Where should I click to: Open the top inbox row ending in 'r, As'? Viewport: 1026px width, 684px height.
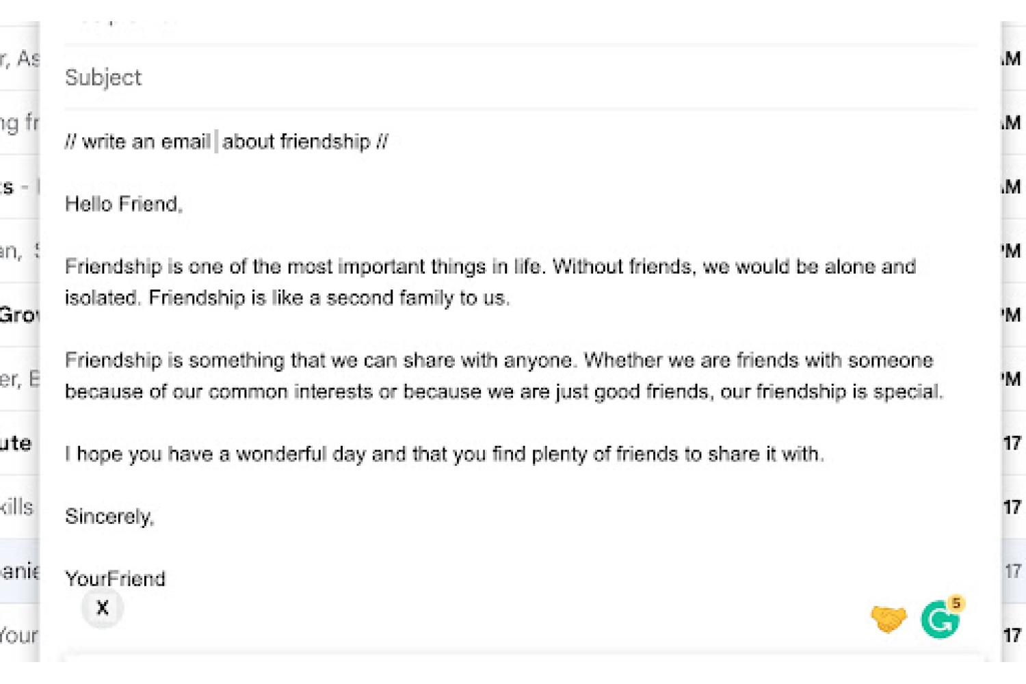click(20, 59)
